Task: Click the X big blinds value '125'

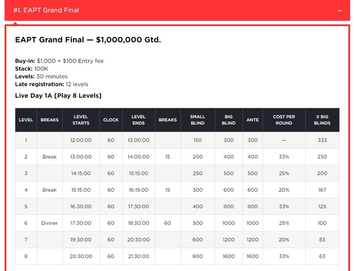Action: coord(322,206)
